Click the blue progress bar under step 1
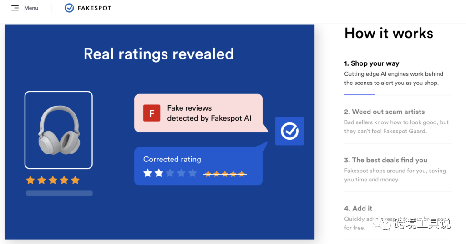This screenshot has height=244, width=466. (x=359, y=94)
